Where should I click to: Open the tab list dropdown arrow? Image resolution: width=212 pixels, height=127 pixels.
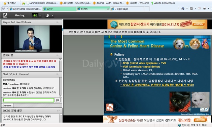point(7,9)
